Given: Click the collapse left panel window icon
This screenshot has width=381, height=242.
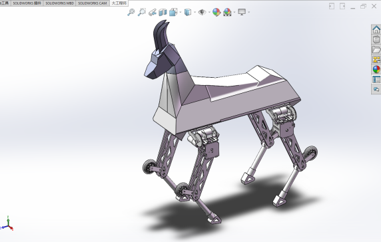Looking at the screenshot, I should [x=332, y=6].
